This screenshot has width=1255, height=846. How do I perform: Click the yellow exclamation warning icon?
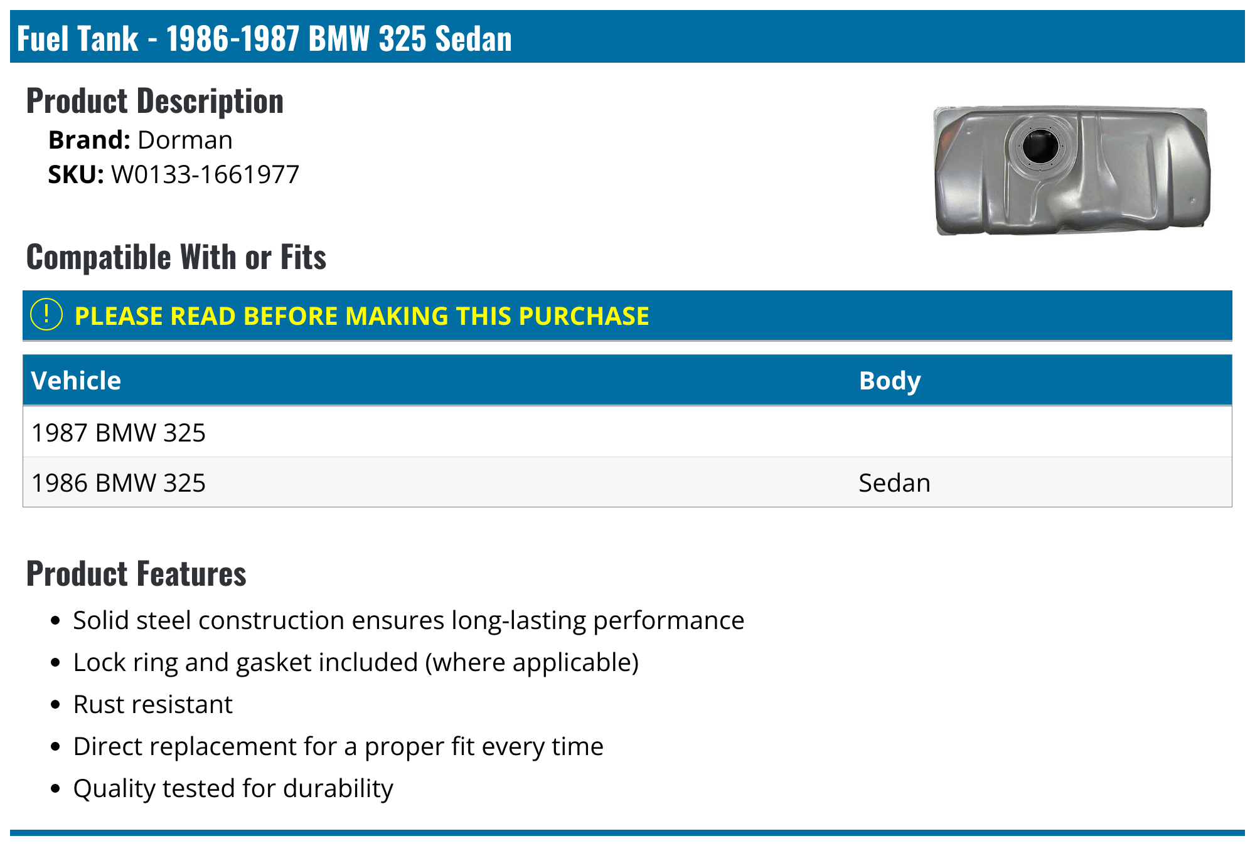(46, 315)
